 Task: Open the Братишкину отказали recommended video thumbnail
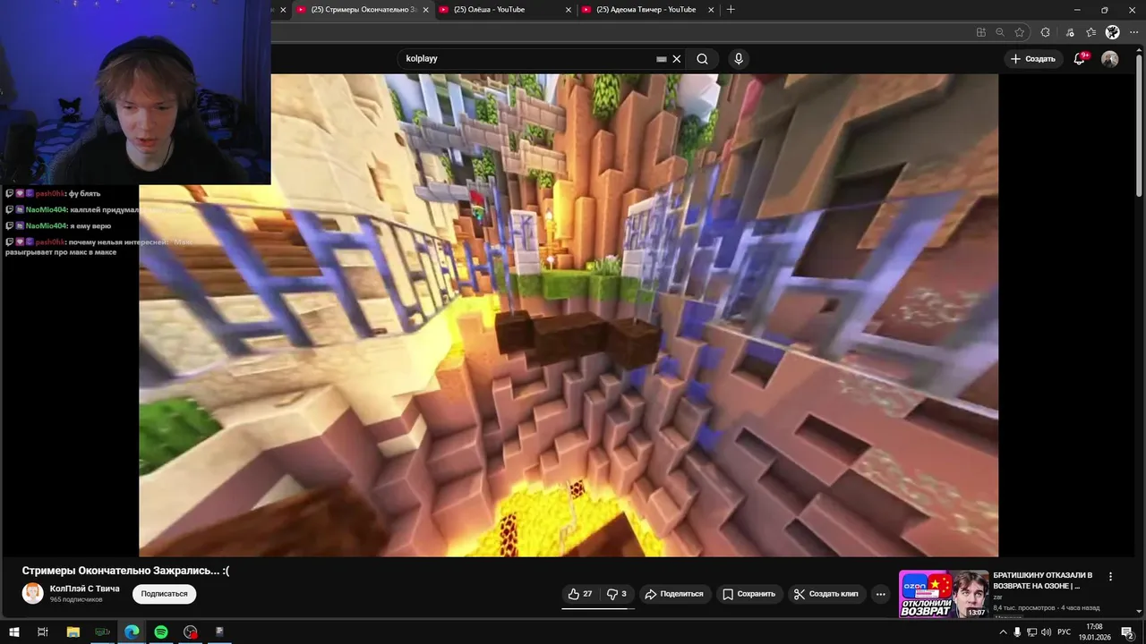944,594
